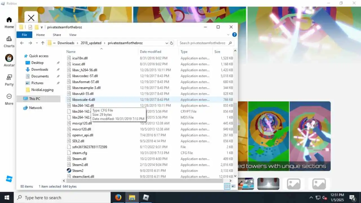The width and height of the screenshot is (361, 203).
Task: Click the New folder quick access toolbar icon
Action: coord(36,27)
